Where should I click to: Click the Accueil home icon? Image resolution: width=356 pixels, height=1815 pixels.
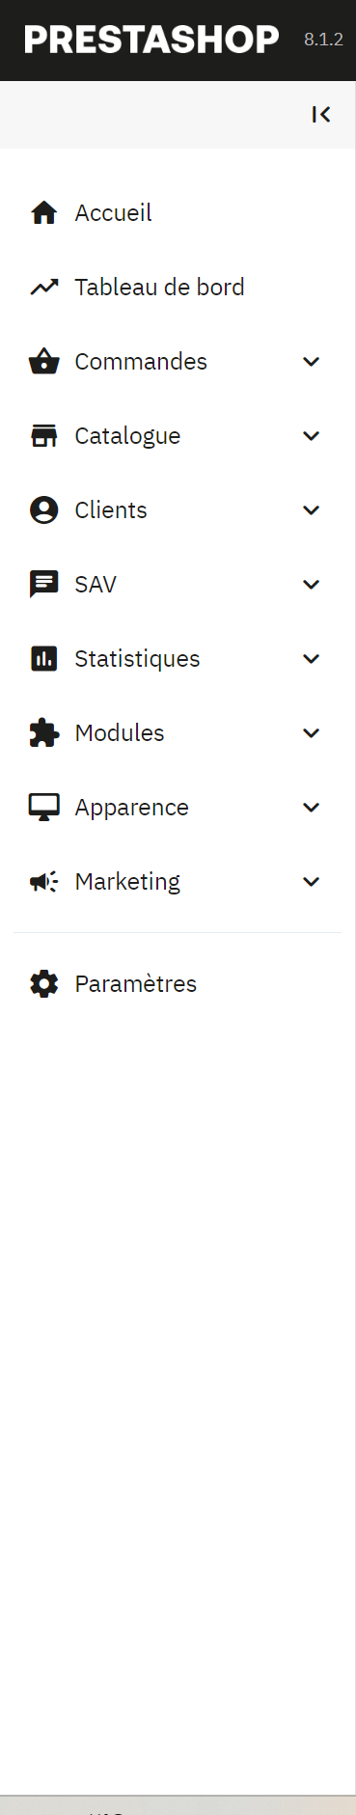pyautogui.click(x=43, y=212)
